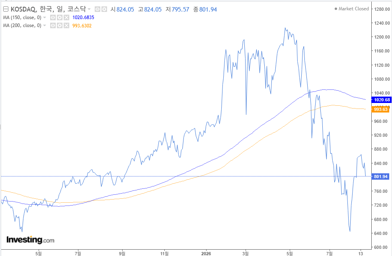Screen dimensions: 392x256
Task: Select the MA (150, close, 0) label
Action: point(22,17)
